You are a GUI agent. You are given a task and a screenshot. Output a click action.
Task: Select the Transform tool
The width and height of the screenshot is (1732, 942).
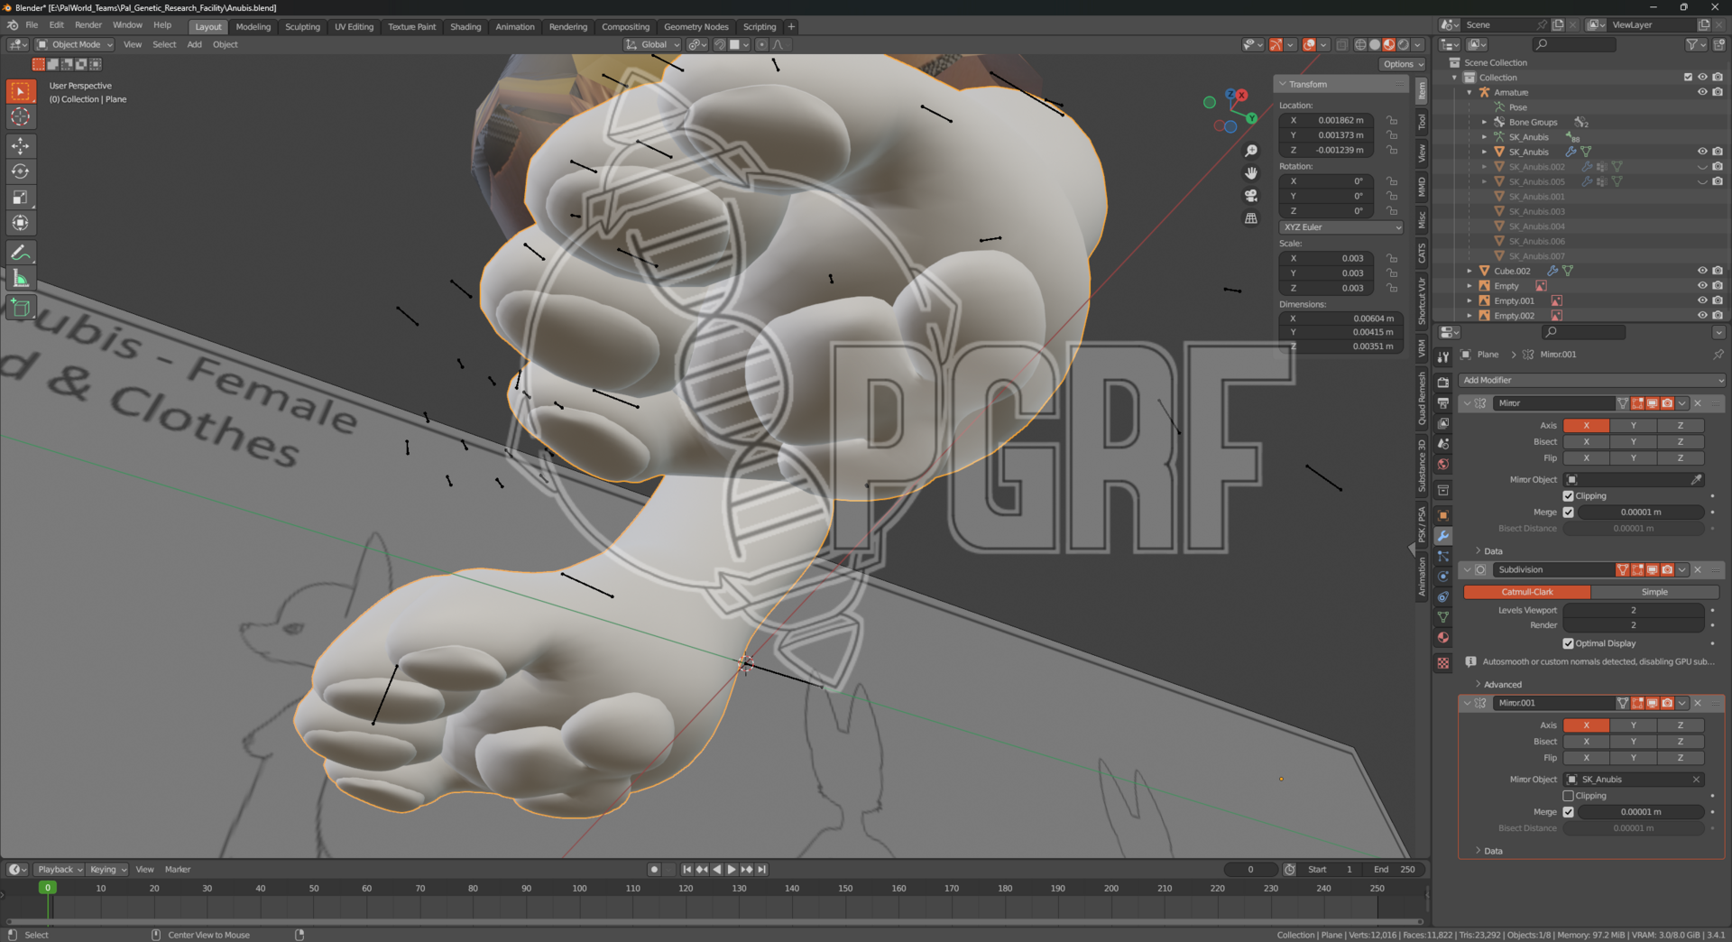click(x=20, y=223)
